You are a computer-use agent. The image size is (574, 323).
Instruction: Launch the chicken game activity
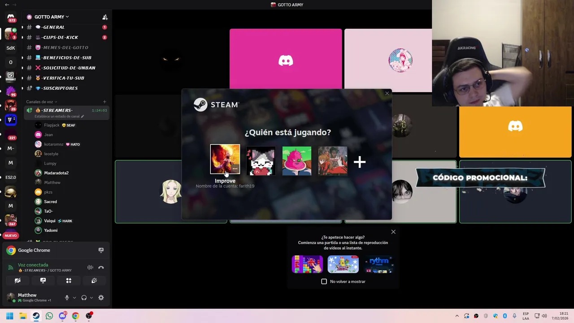coord(343,264)
